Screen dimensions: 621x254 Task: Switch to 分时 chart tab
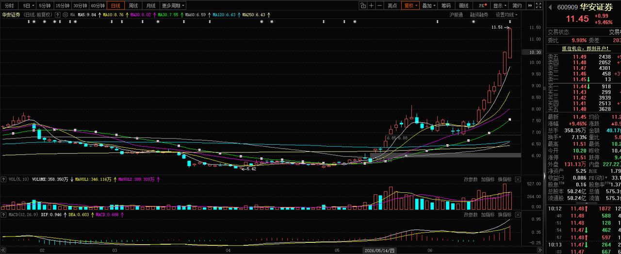pos(9,6)
